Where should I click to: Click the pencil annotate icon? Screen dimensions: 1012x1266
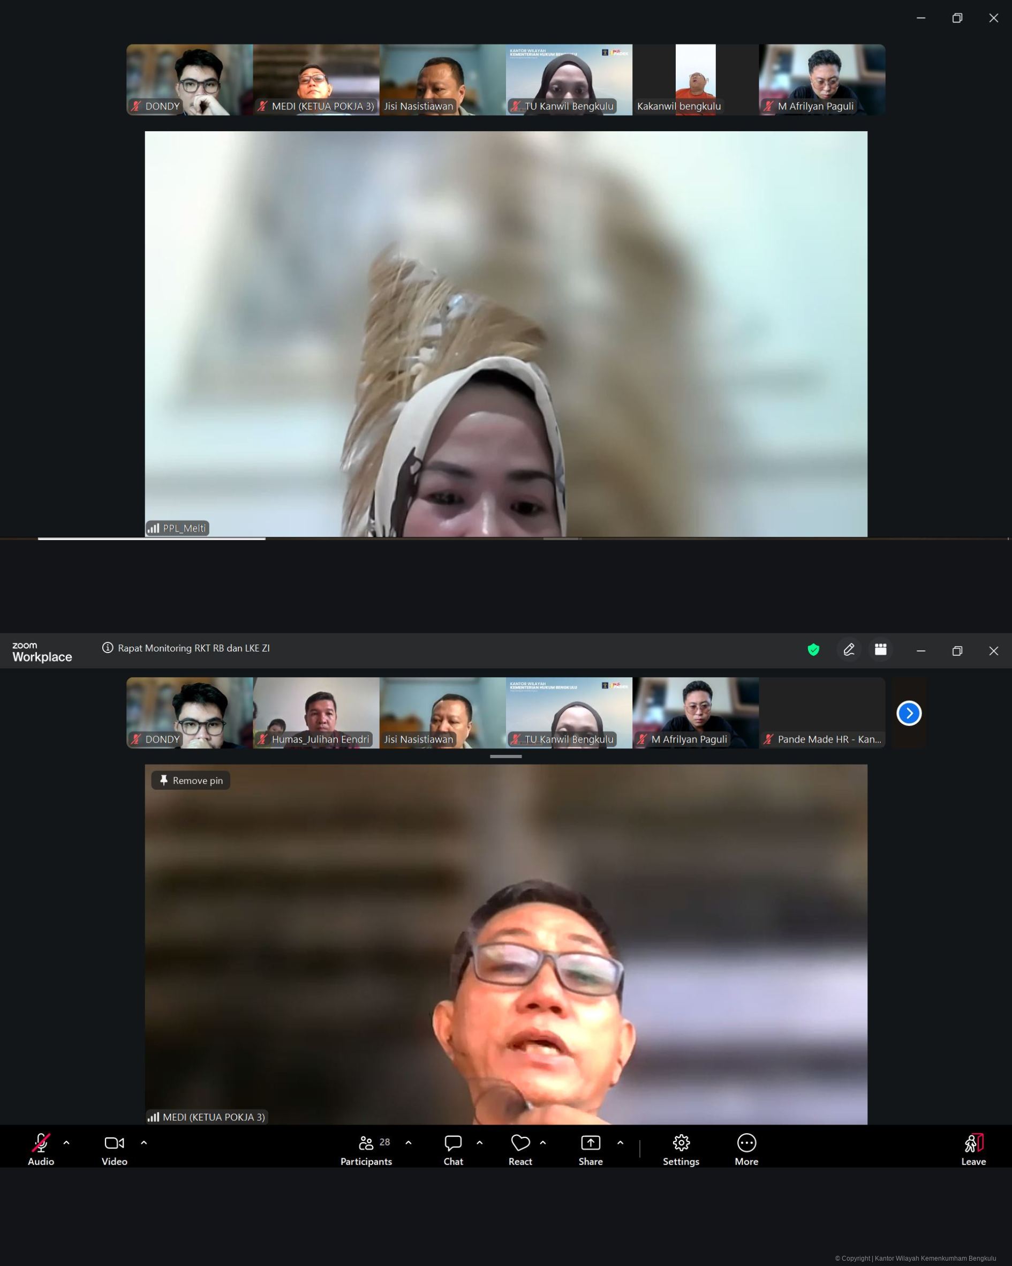click(849, 649)
